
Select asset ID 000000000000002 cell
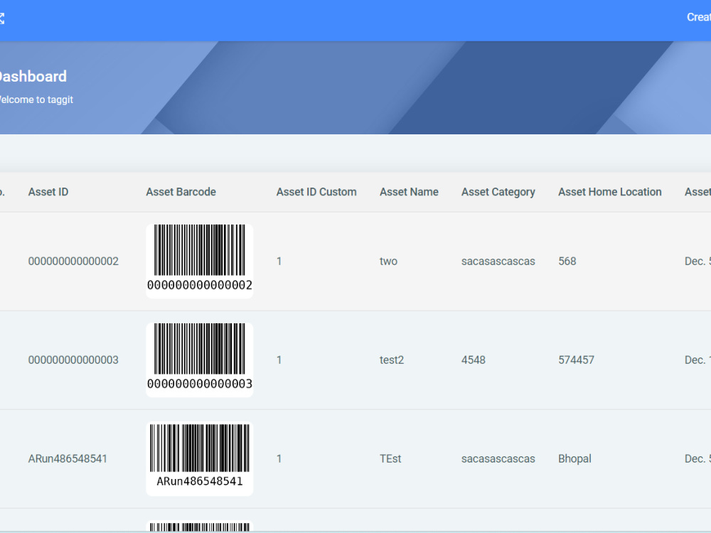coord(73,261)
